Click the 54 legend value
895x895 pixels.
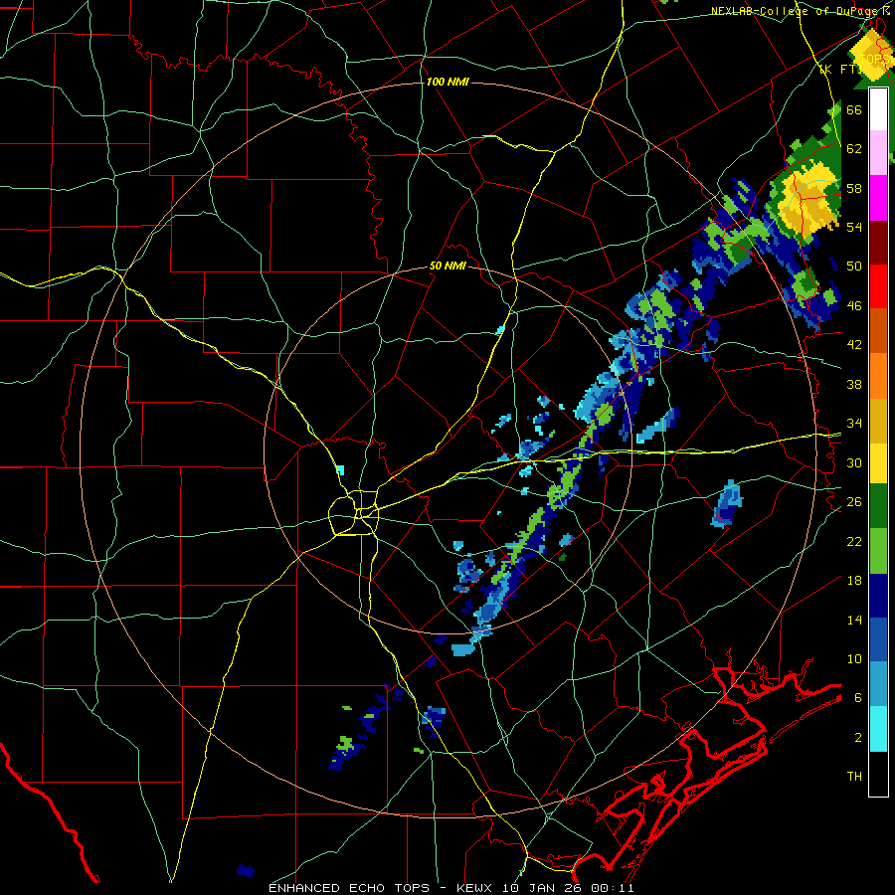click(x=854, y=227)
